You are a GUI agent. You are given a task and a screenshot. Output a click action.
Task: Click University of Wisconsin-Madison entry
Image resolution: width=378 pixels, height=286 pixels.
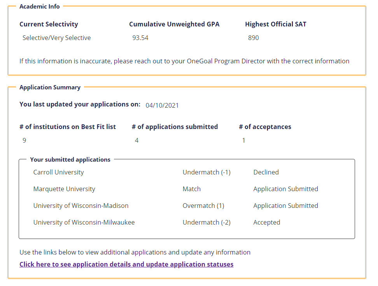coord(81,206)
